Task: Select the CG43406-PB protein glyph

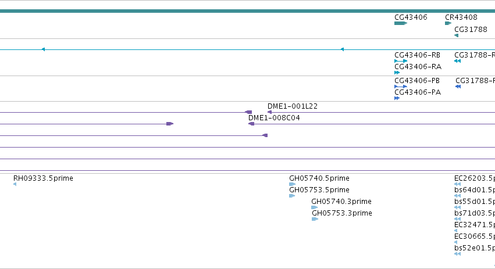Action: coord(401,87)
